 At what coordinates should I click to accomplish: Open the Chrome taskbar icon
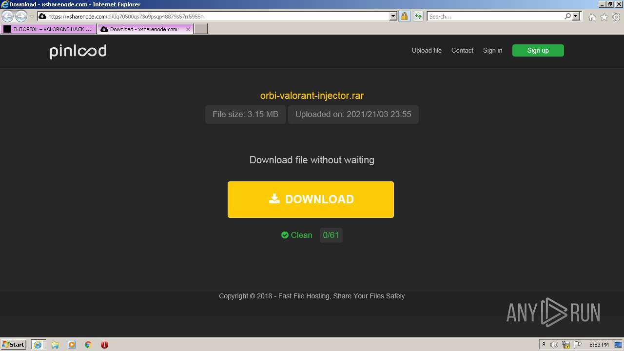click(88, 345)
